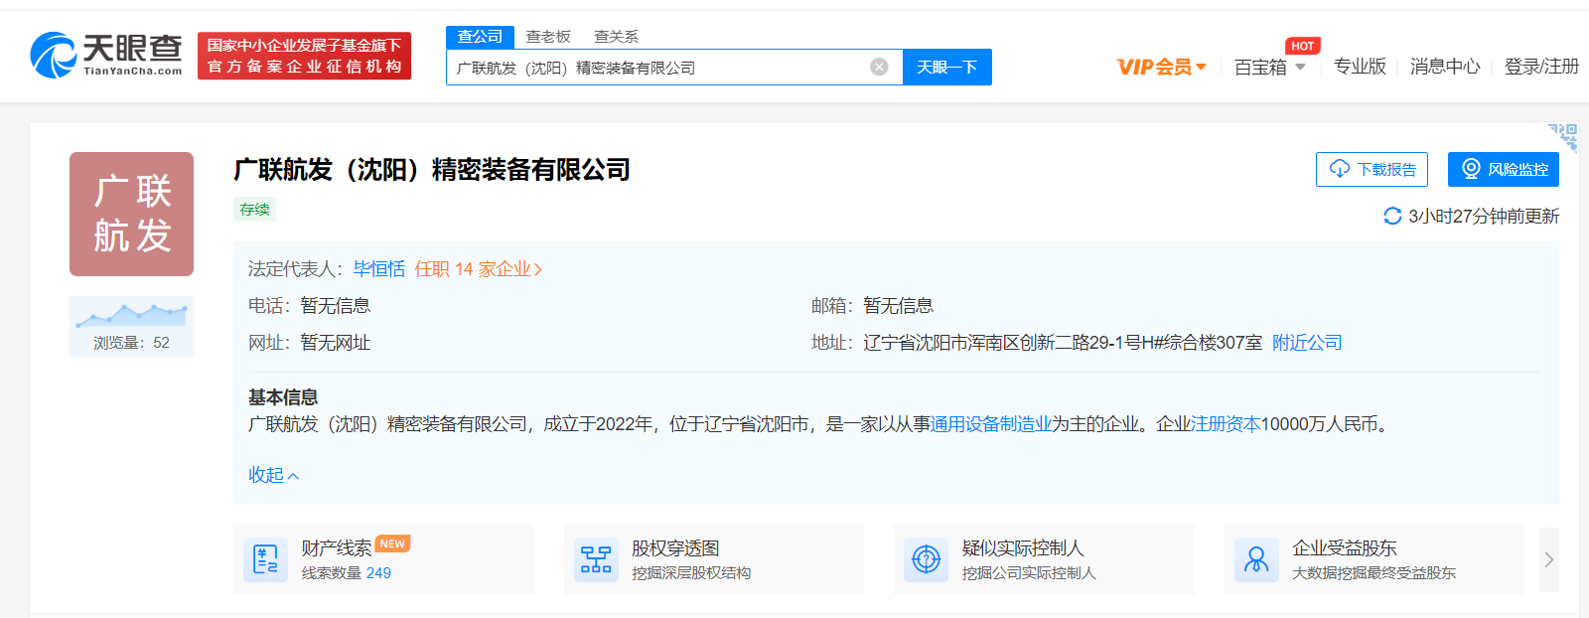Click the 财产线索 card icon

coord(265,559)
